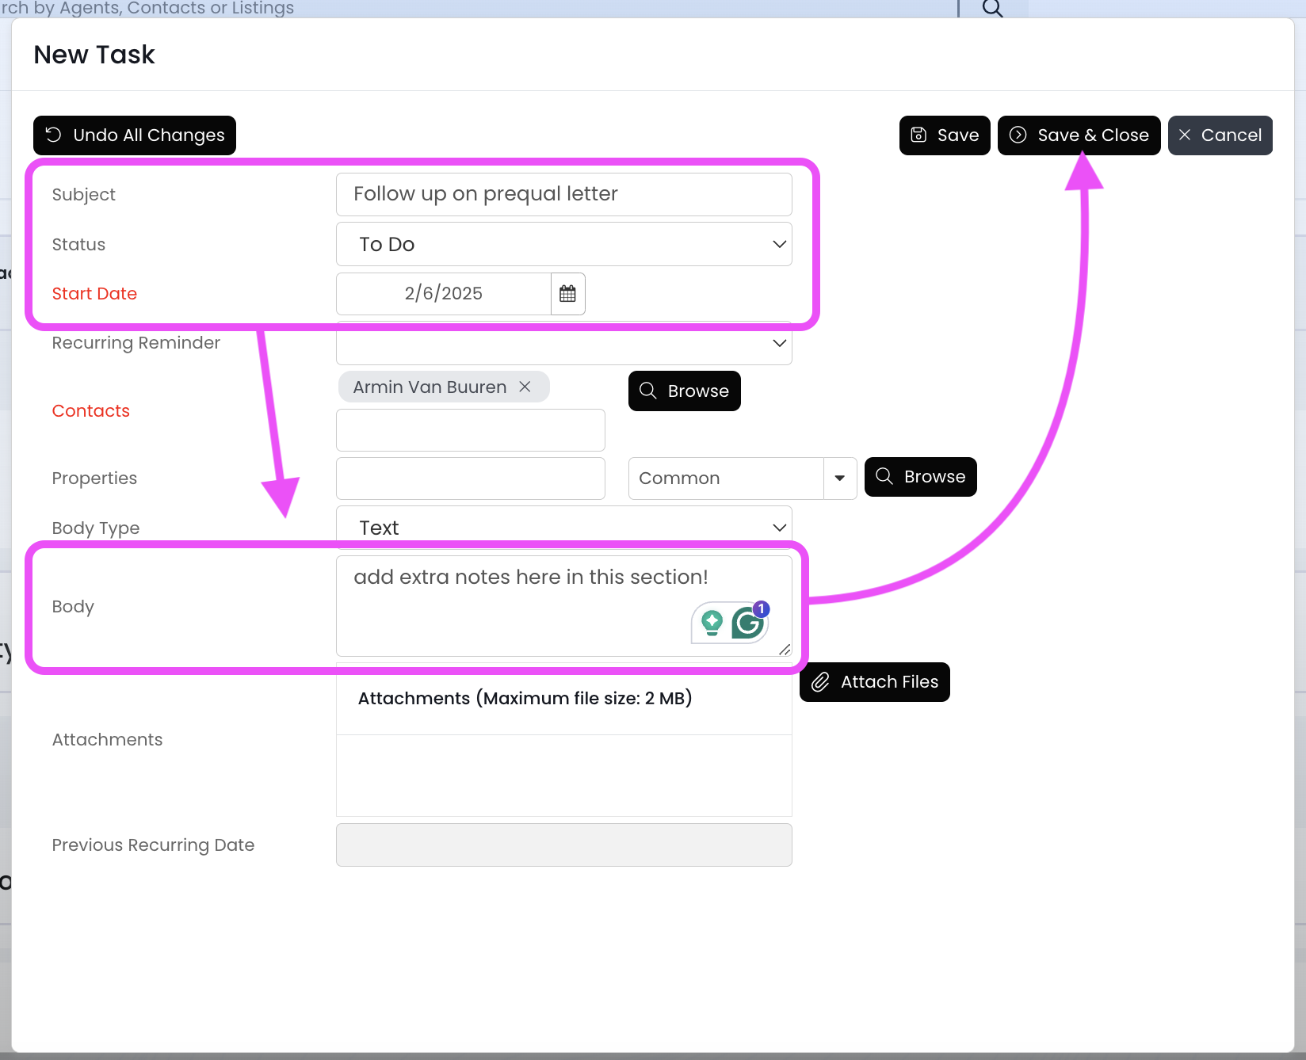Screen dimensions: 1306x1060
Task: Click Save & Close
Action: pos(1079,135)
